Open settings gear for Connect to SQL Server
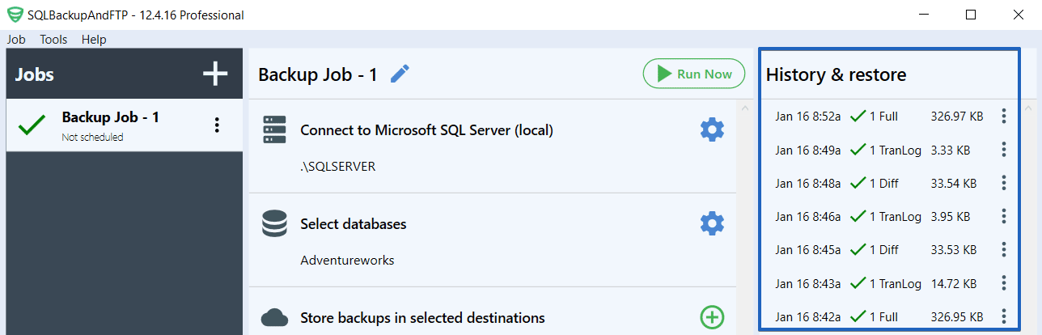Image resolution: width=1042 pixels, height=335 pixels. pos(712,129)
